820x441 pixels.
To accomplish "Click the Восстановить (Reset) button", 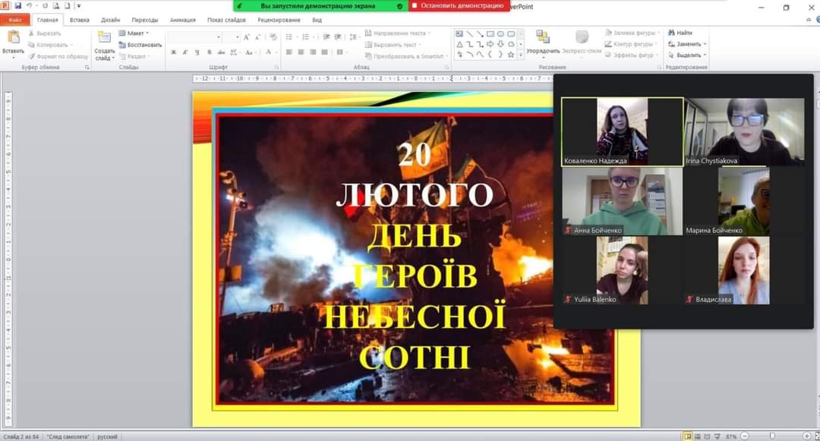I will point(140,45).
